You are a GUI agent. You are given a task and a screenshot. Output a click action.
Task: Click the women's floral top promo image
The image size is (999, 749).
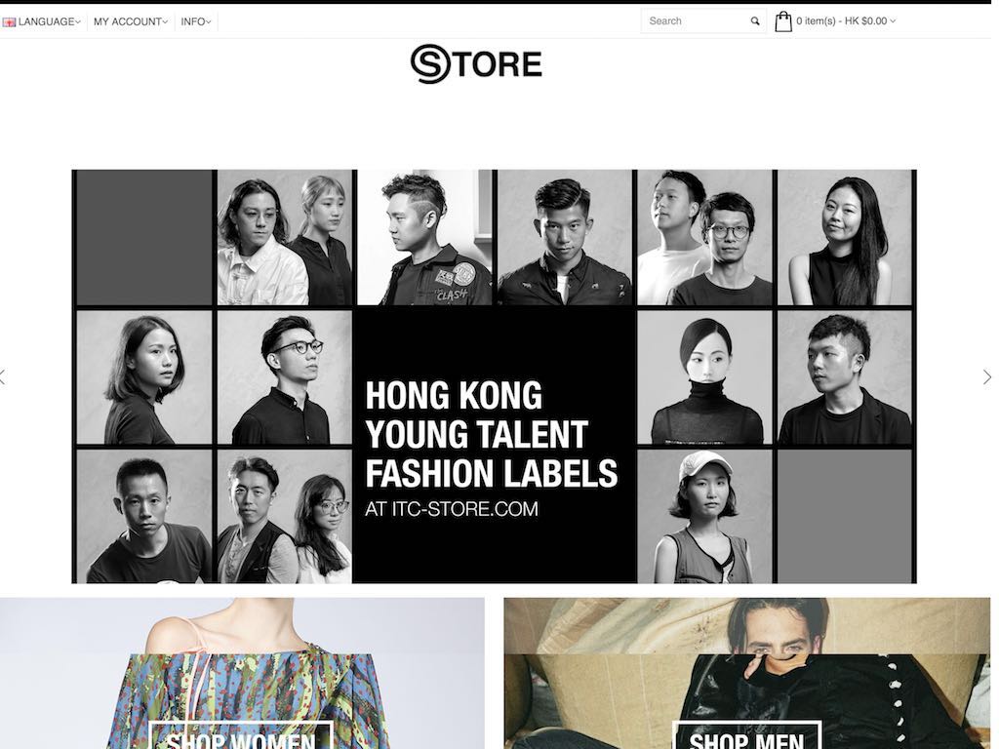[x=242, y=673]
